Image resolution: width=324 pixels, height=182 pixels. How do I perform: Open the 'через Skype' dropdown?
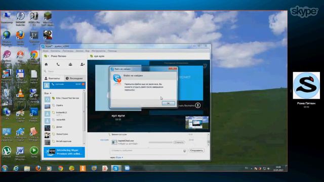[x=116, y=157]
